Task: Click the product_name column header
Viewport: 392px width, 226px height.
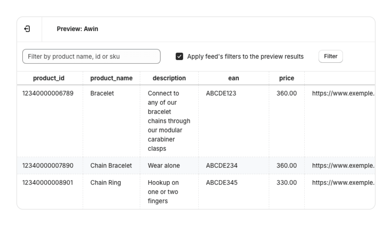Action: tap(111, 78)
